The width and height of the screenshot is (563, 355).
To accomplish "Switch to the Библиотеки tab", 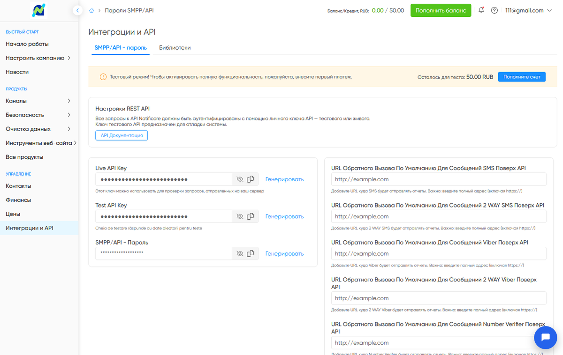I will [175, 48].
